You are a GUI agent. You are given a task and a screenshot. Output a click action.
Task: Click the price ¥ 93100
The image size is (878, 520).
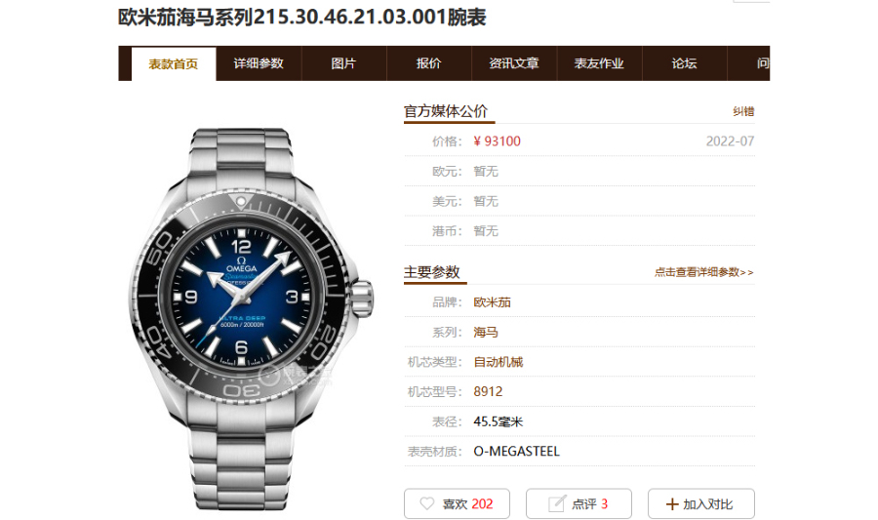tap(498, 141)
